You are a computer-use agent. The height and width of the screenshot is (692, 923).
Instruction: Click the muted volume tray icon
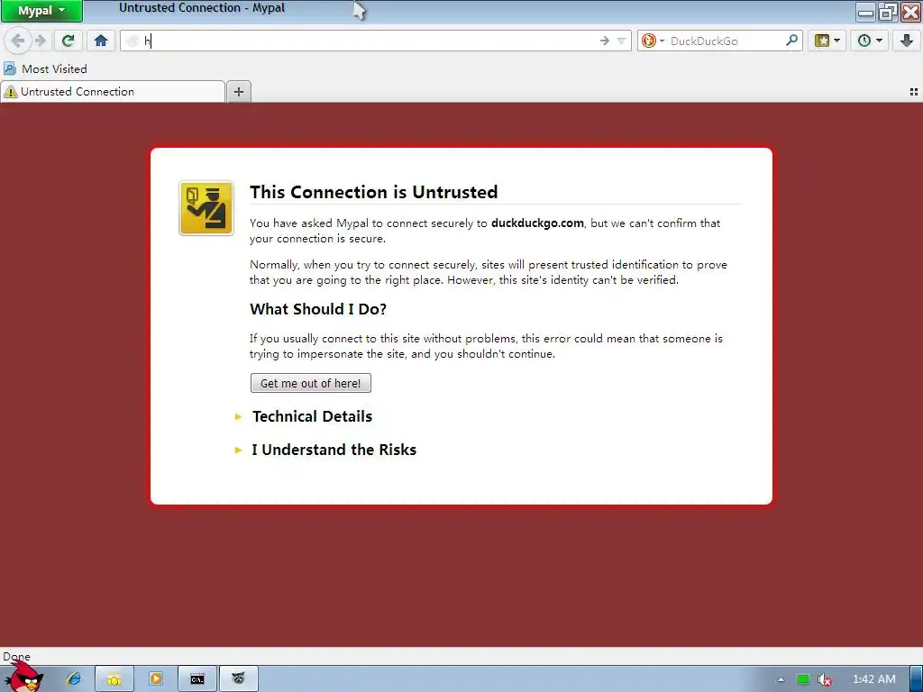(x=825, y=679)
